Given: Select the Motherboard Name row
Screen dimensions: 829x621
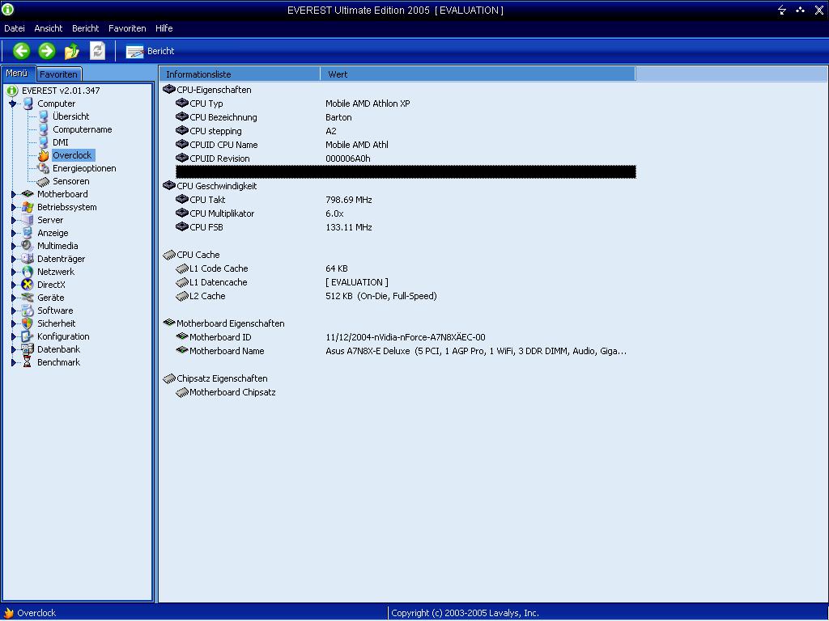Looking at the screenshot, I should (x=406, y=351).
